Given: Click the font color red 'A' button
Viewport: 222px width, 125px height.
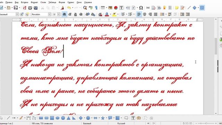Looking at the screenshot, I should [107, 14].
